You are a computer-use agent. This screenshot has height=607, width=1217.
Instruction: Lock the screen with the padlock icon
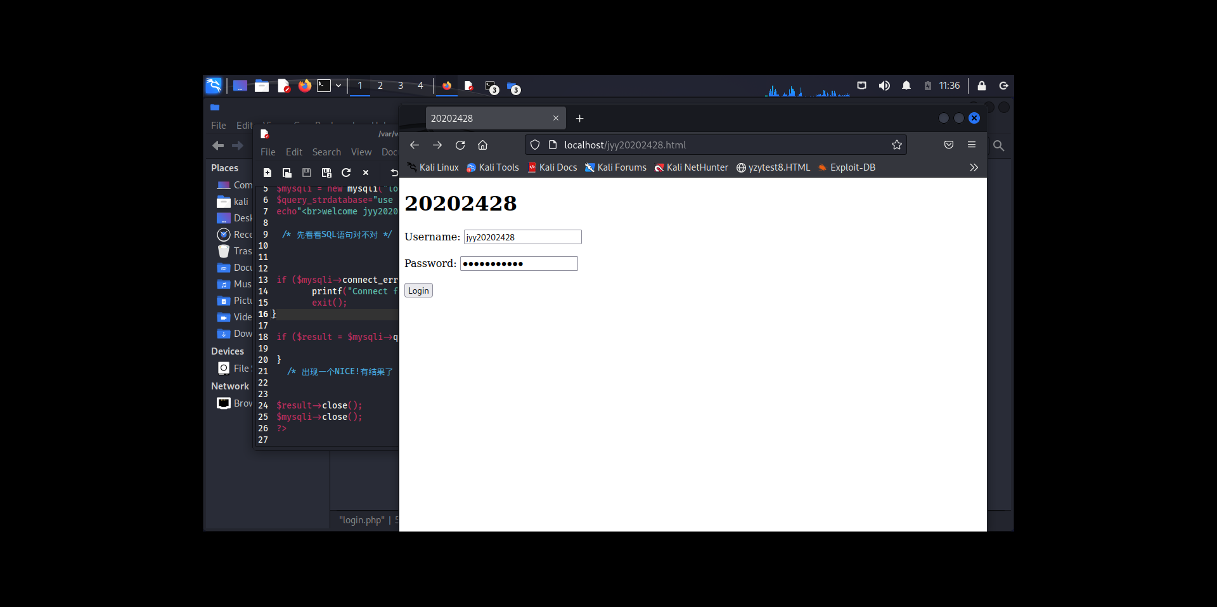[x=982, y=86]
